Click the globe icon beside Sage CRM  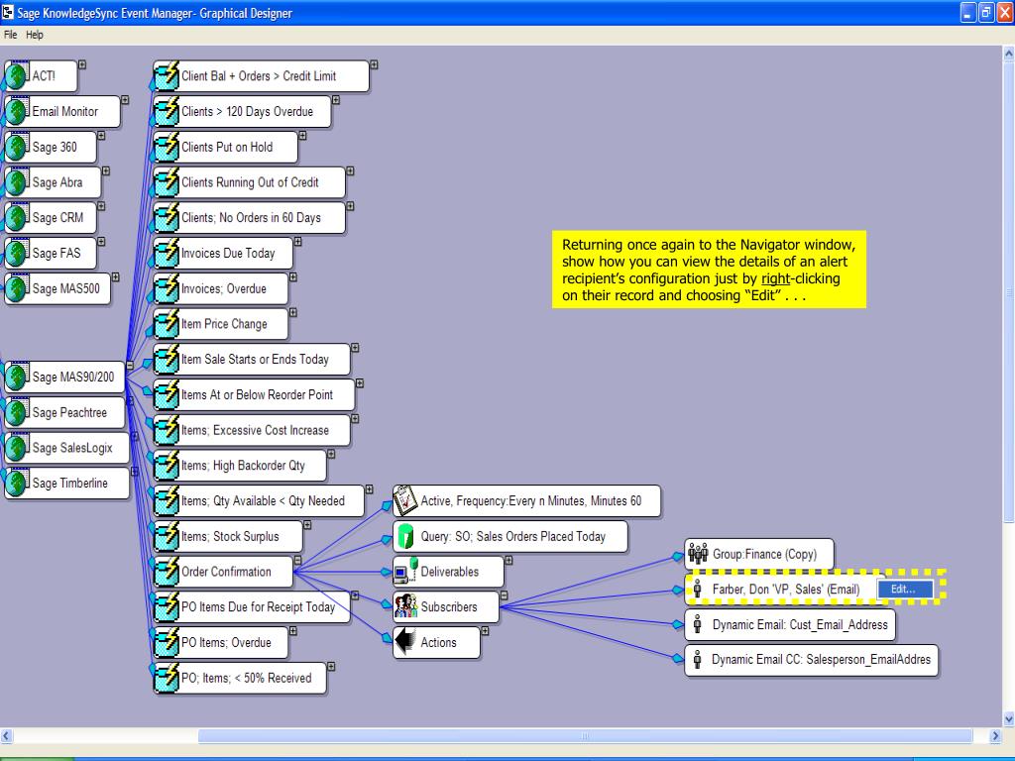[17, 217]
